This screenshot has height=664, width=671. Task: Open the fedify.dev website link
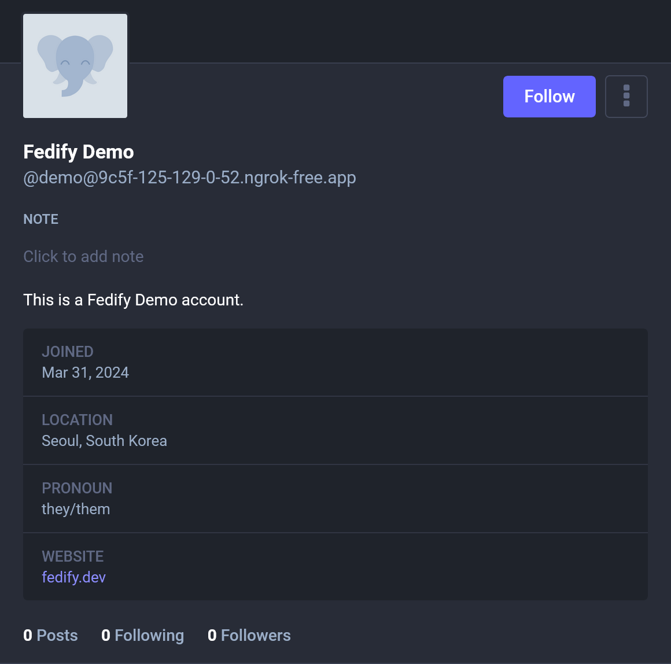coord(73,577)
